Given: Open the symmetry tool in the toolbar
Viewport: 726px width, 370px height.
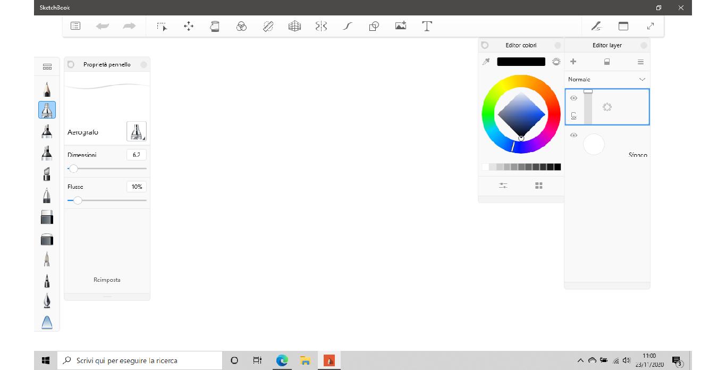Looking at the screenshot, I should click(321, 26).
